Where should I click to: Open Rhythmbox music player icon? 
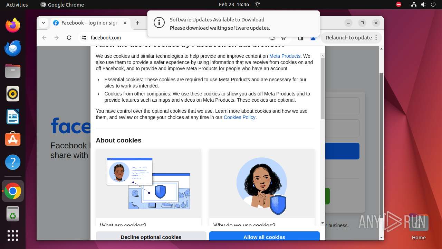pos(13,94)
